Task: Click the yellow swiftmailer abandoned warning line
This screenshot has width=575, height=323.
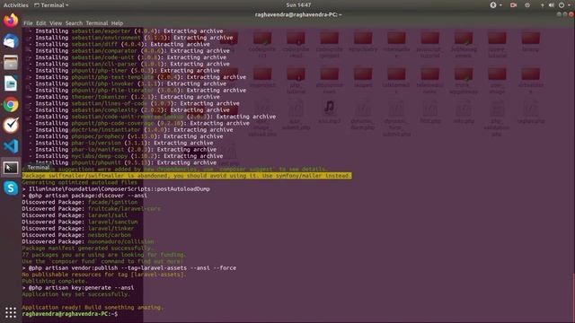Action: (187, 176)
